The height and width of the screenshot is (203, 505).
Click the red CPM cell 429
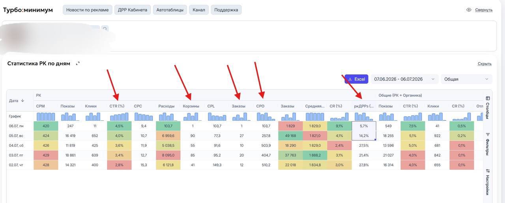coord(46,155)
